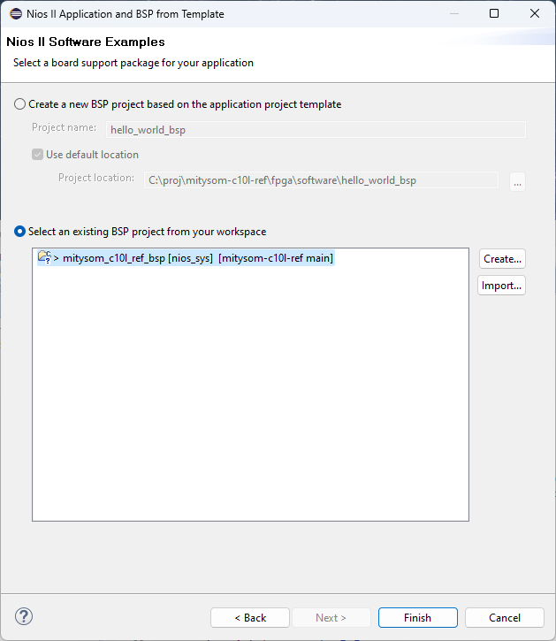Click the project location browse ellipsis button
The width and height of the screenshot is (556, 641).
pos(518,181)
